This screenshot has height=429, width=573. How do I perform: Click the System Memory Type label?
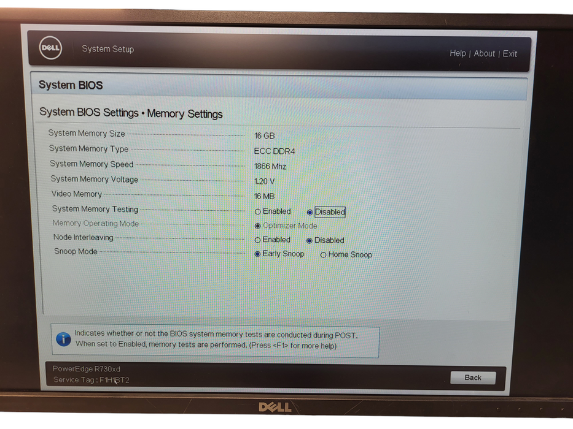(89, 149)
